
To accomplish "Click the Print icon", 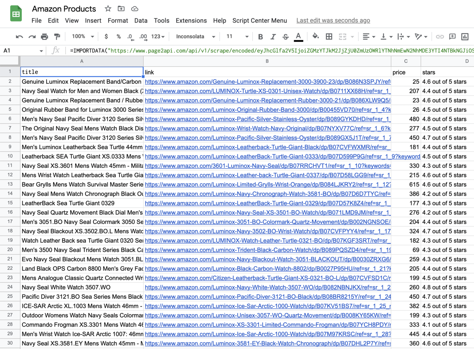I will (x=44, y=36).
